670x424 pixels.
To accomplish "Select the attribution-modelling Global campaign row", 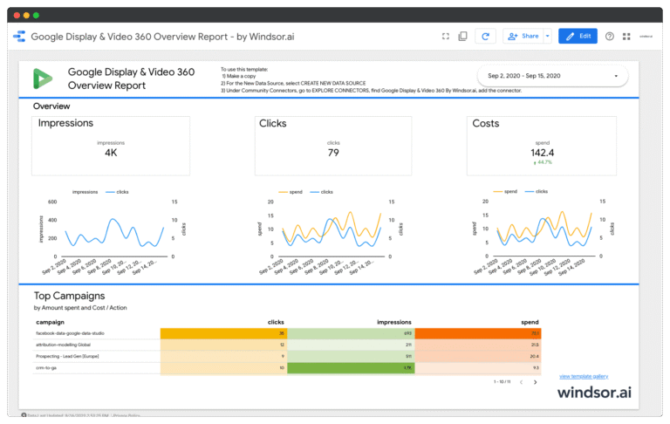I will tap(287, 345).
